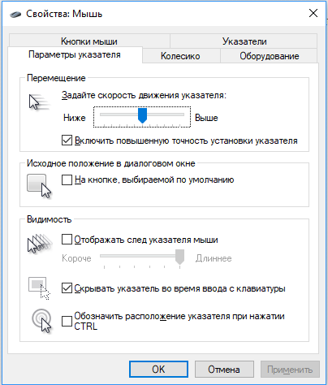
Task: Enable display pointer trails checkbox
Action: 67,240
